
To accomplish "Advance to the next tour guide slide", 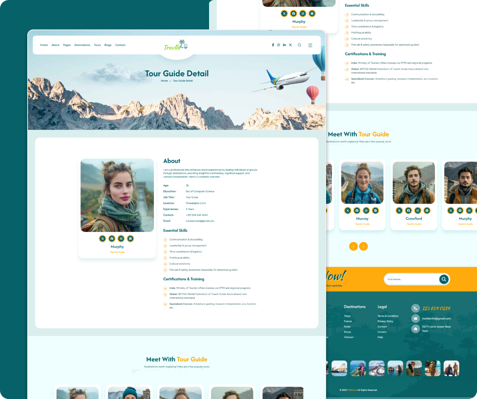I will click(x=363, y=246).
